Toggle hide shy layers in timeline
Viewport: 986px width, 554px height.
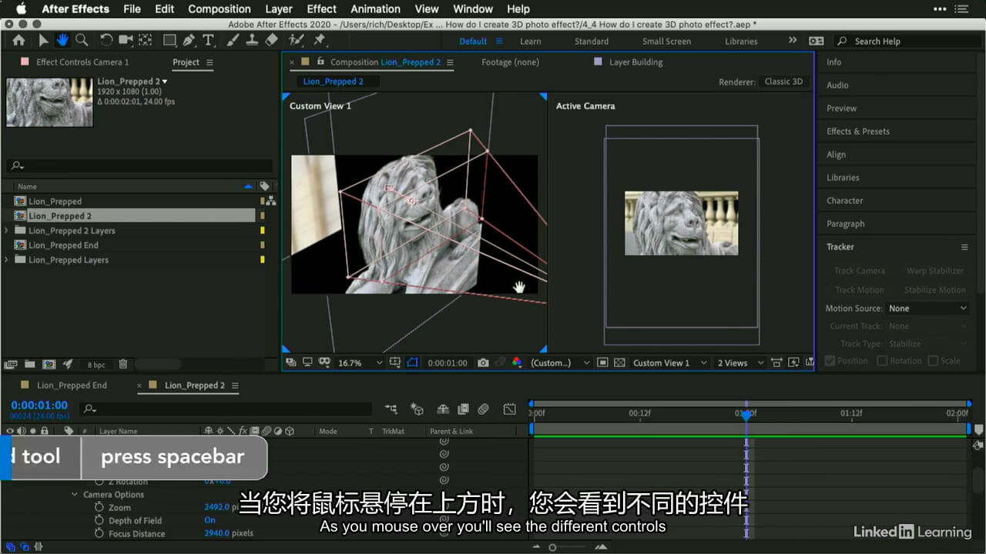(443, 409)
